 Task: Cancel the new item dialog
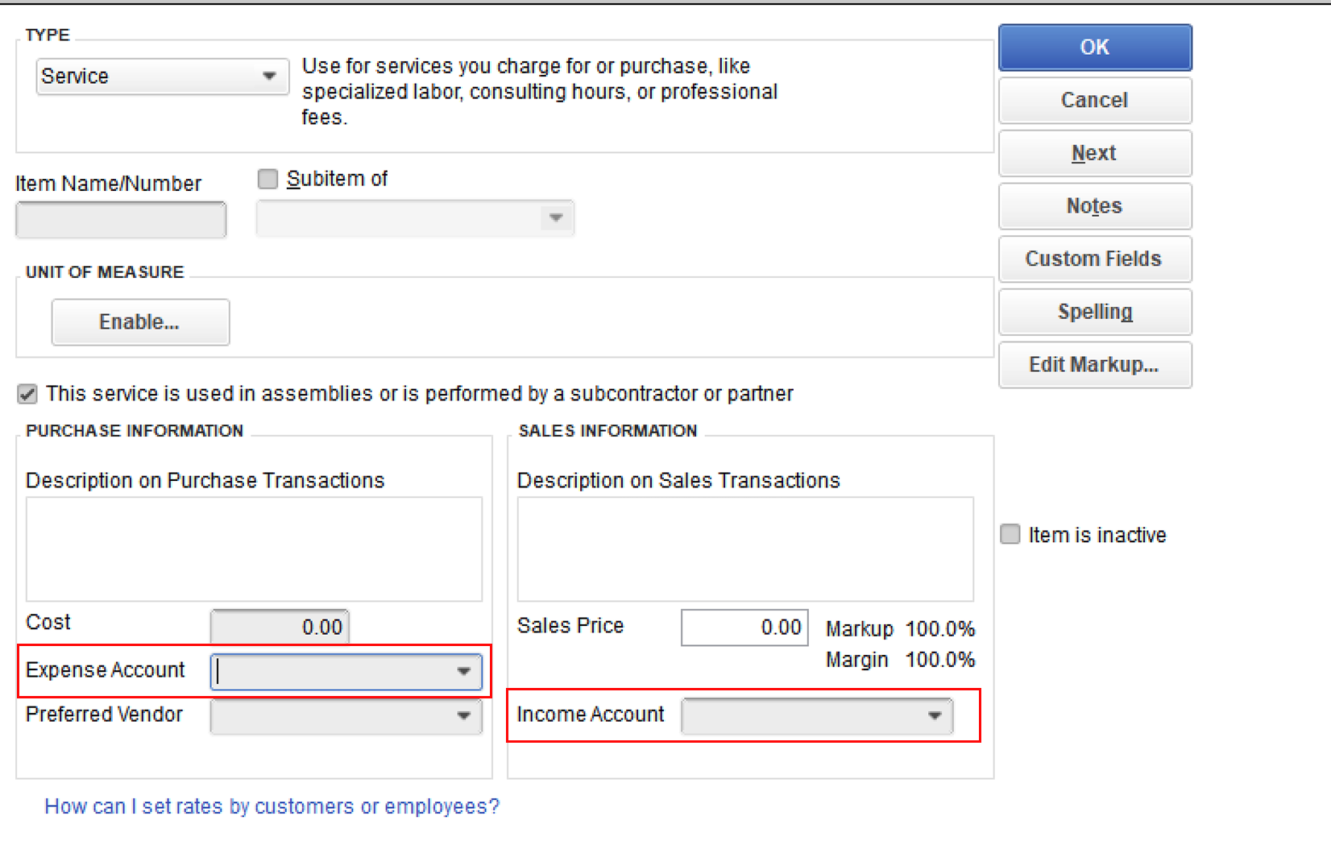coord(1094,101)
